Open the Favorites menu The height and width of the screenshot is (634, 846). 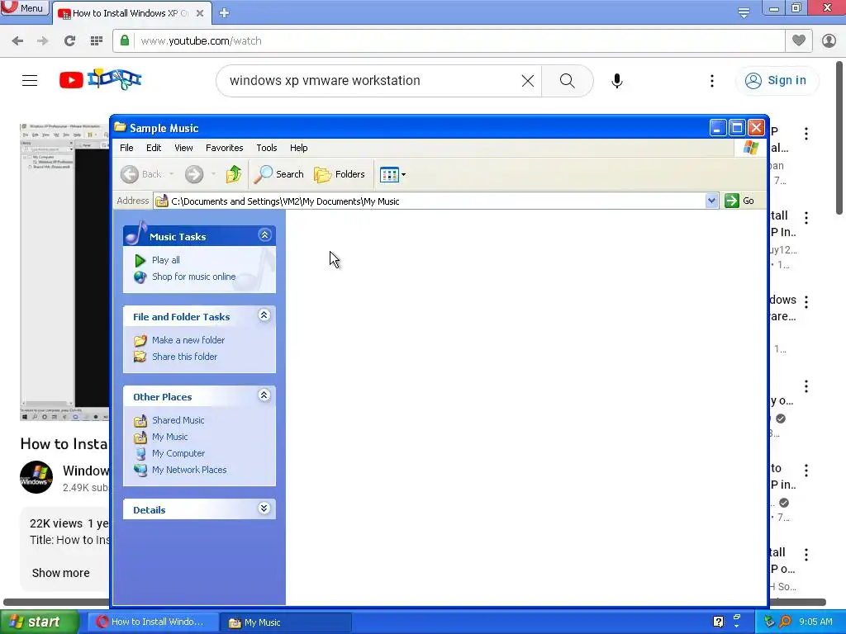point(225,148)
